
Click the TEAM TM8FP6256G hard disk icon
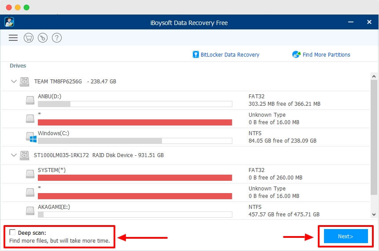pyautogui.click(x=24, y=82)
